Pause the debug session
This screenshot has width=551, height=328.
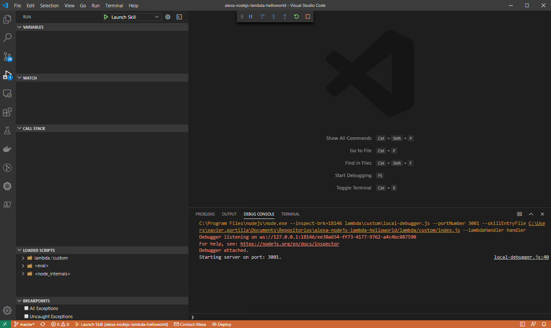(251, 17)
